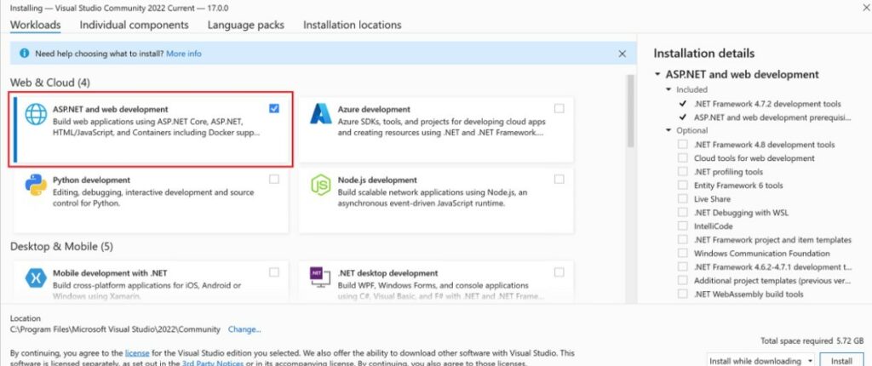Collapse the Optional components section

click(x=668, y=131)
